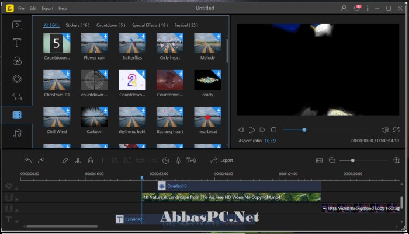Select the Butterflies element thumbnail
Viewport: 409px width, 234px height.
tap(132, 43)
